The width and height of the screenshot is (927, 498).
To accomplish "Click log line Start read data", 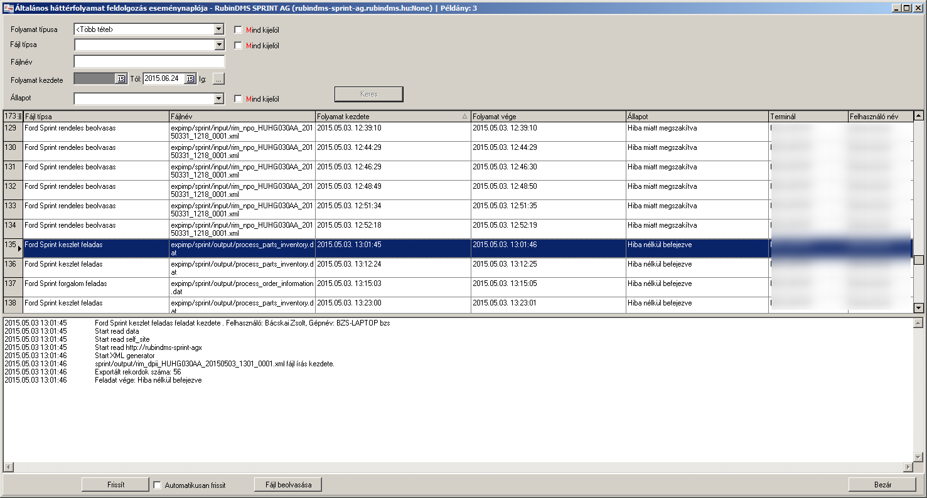I will 117,331.
